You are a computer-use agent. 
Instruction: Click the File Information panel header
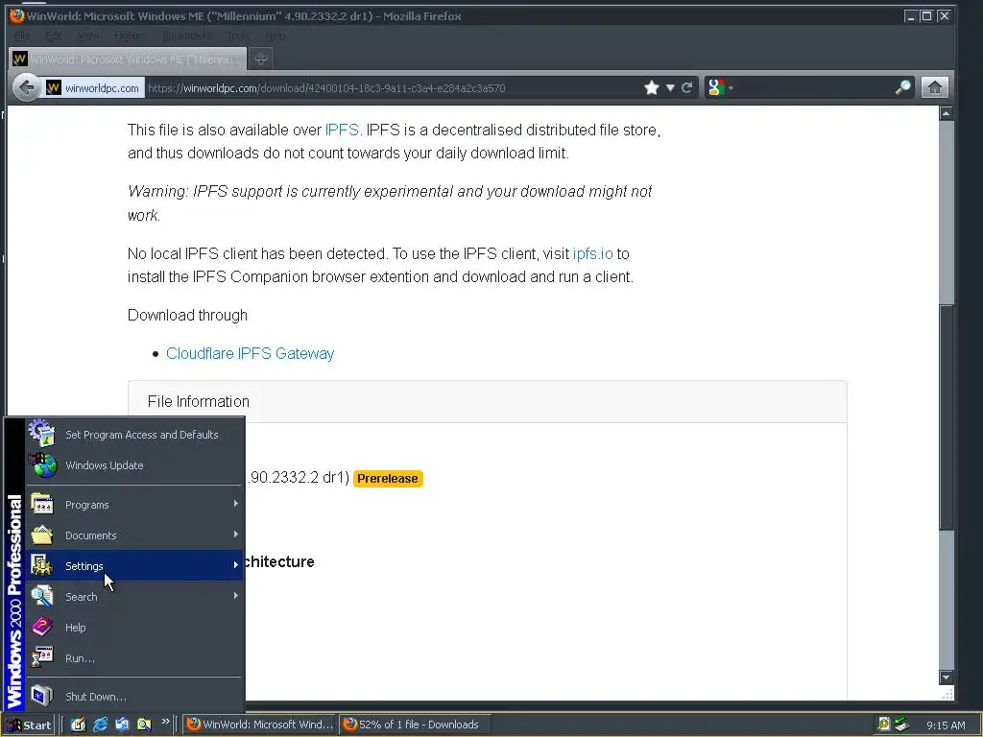pos(487,402)
